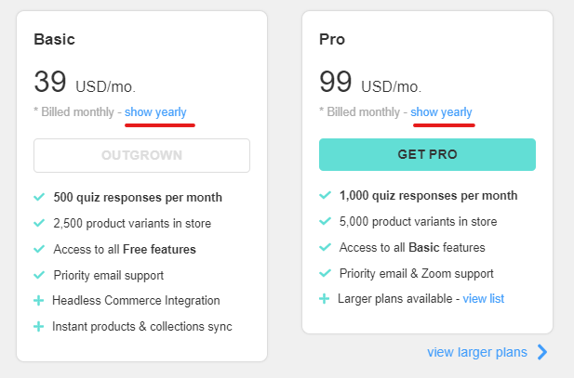Click plus icon beside Larger plans available

pyautogui.click(x=324, y=299)
